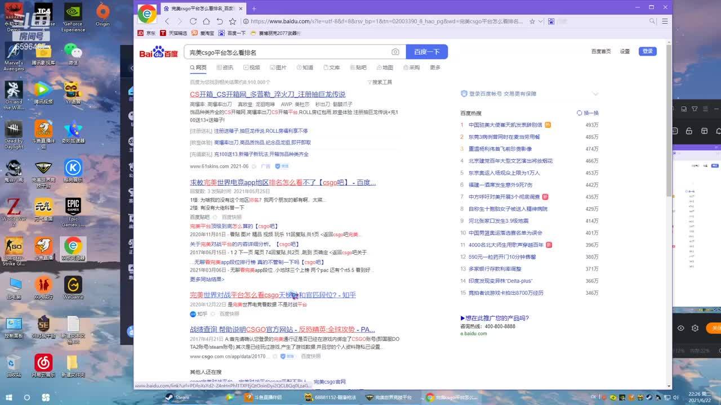Open the 爱淘宝 bookmark
Screen dimensions: 721x405
tap(203, 33)
